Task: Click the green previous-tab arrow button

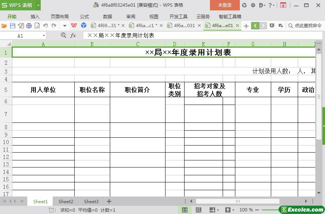Action: (255, 26)
